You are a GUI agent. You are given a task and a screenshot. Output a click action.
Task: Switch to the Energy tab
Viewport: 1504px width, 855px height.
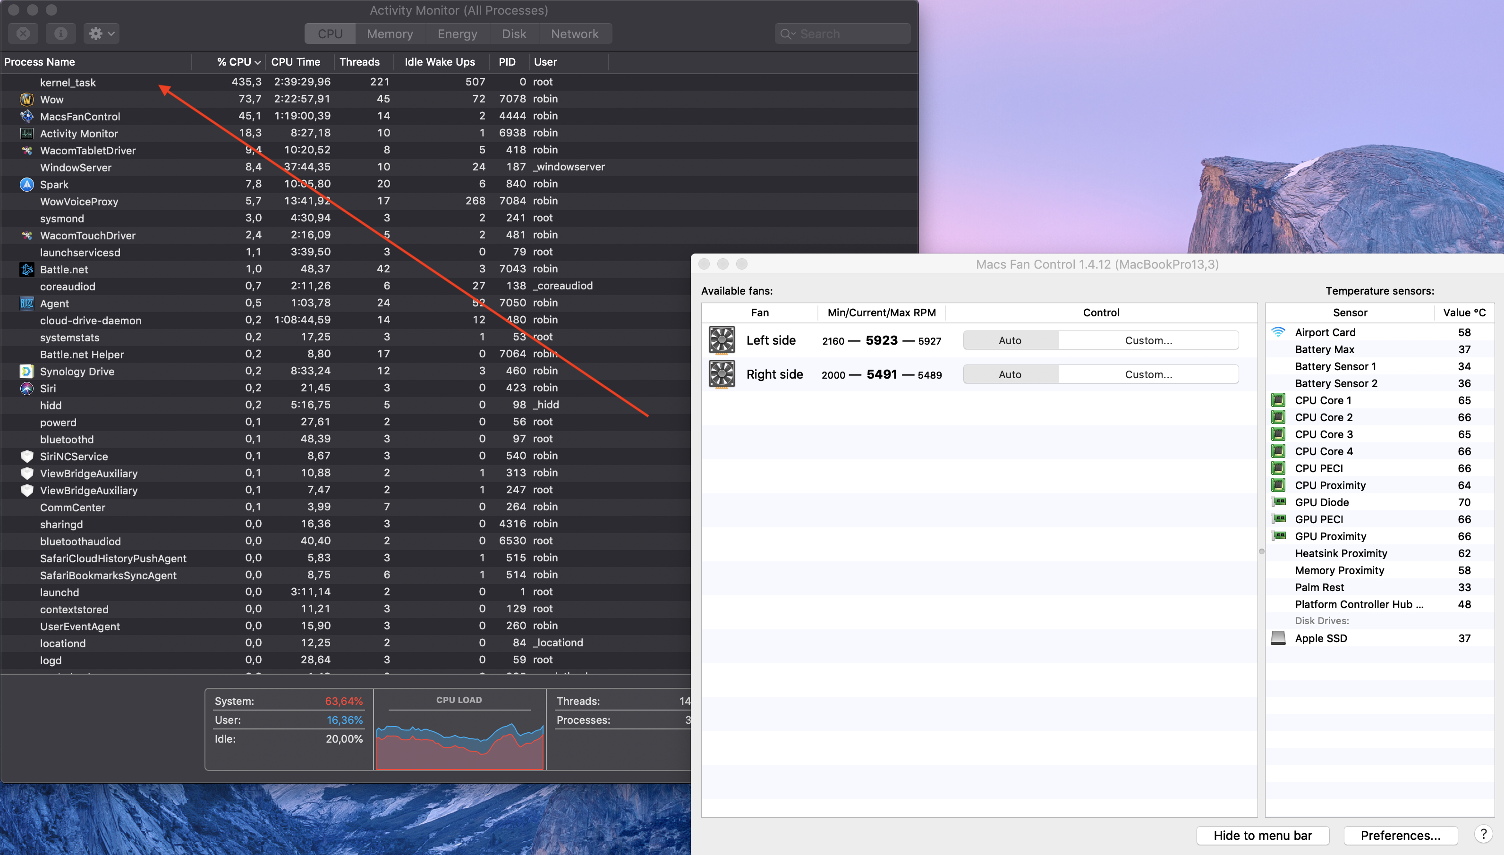coord(457,34)
